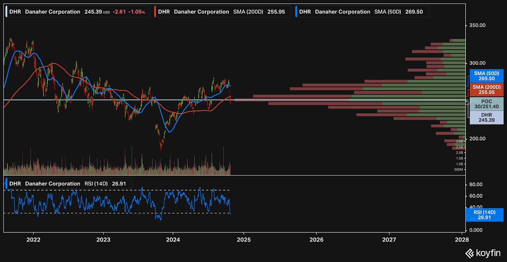The height and width of the screenshot is (262, 507).
Task: Click the POC 30/251.40 axis tag
Action: 486,104
